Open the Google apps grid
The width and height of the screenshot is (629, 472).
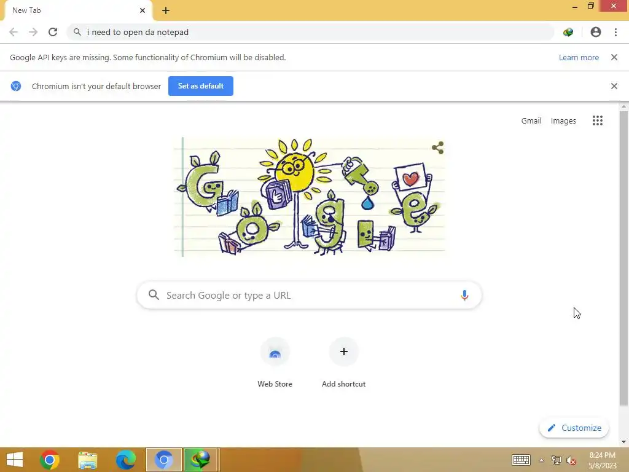pos(598,120)
